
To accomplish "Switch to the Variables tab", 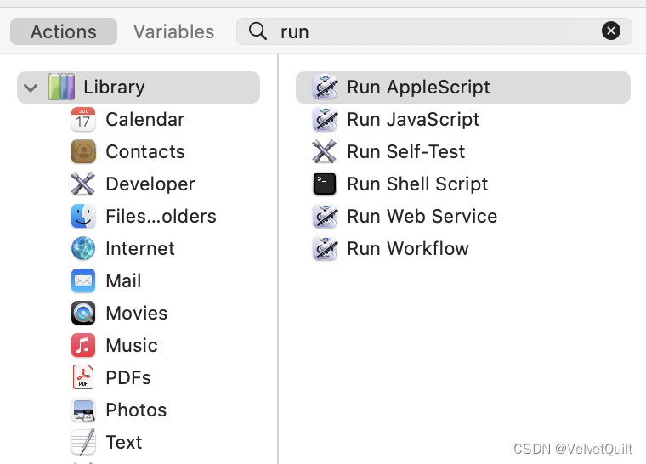I will [x=173, y=32].
